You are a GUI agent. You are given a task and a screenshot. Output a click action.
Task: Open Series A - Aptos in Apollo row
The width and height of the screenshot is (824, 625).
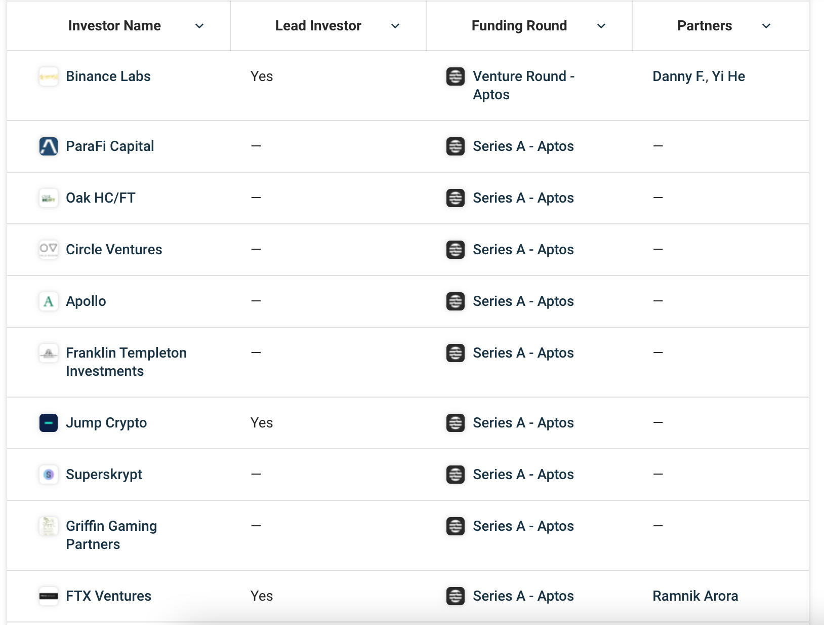[x=523, y=301]
